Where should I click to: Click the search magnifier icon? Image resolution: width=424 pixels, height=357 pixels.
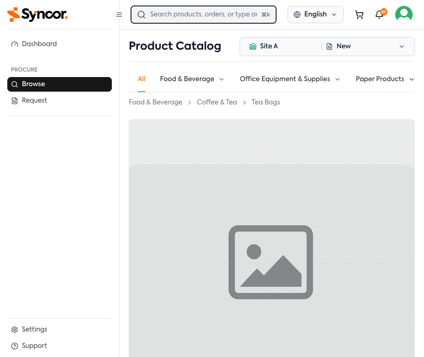coord(141,14)
